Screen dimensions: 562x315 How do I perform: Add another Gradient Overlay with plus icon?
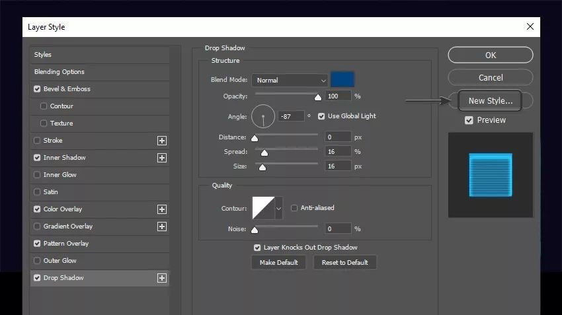pos(161,227)
